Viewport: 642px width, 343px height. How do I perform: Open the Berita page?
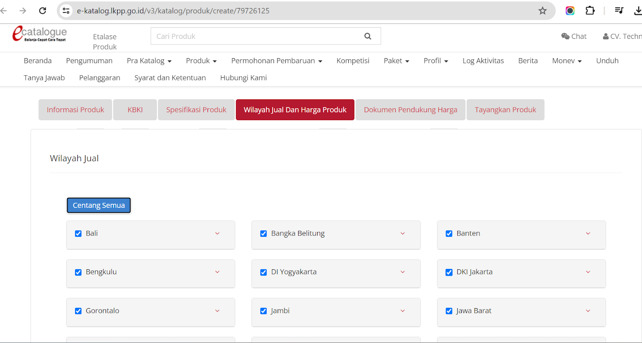point(528,61)
